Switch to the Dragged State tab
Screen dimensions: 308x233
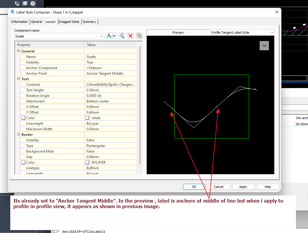coord(69,22)
